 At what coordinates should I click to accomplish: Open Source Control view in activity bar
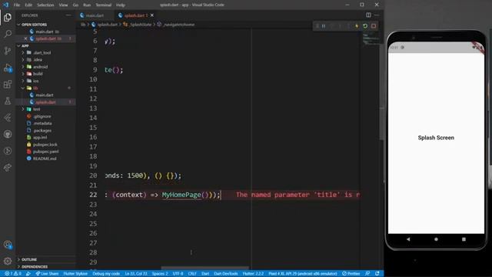8,51
